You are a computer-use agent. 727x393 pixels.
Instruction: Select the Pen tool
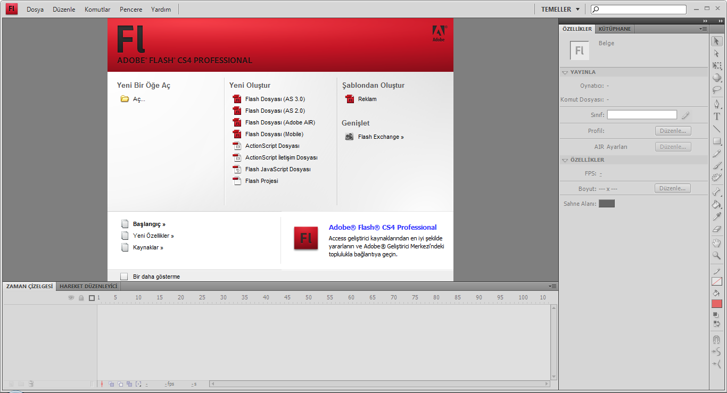(x=717, y=104)
